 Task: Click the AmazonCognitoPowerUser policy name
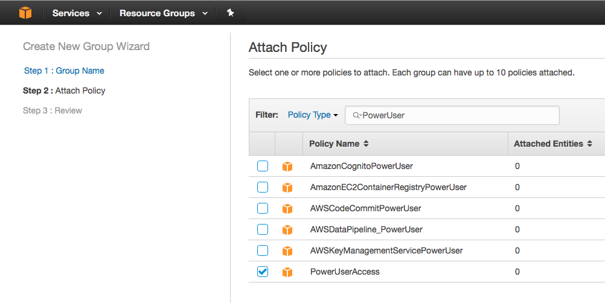[x=362, y=166]
